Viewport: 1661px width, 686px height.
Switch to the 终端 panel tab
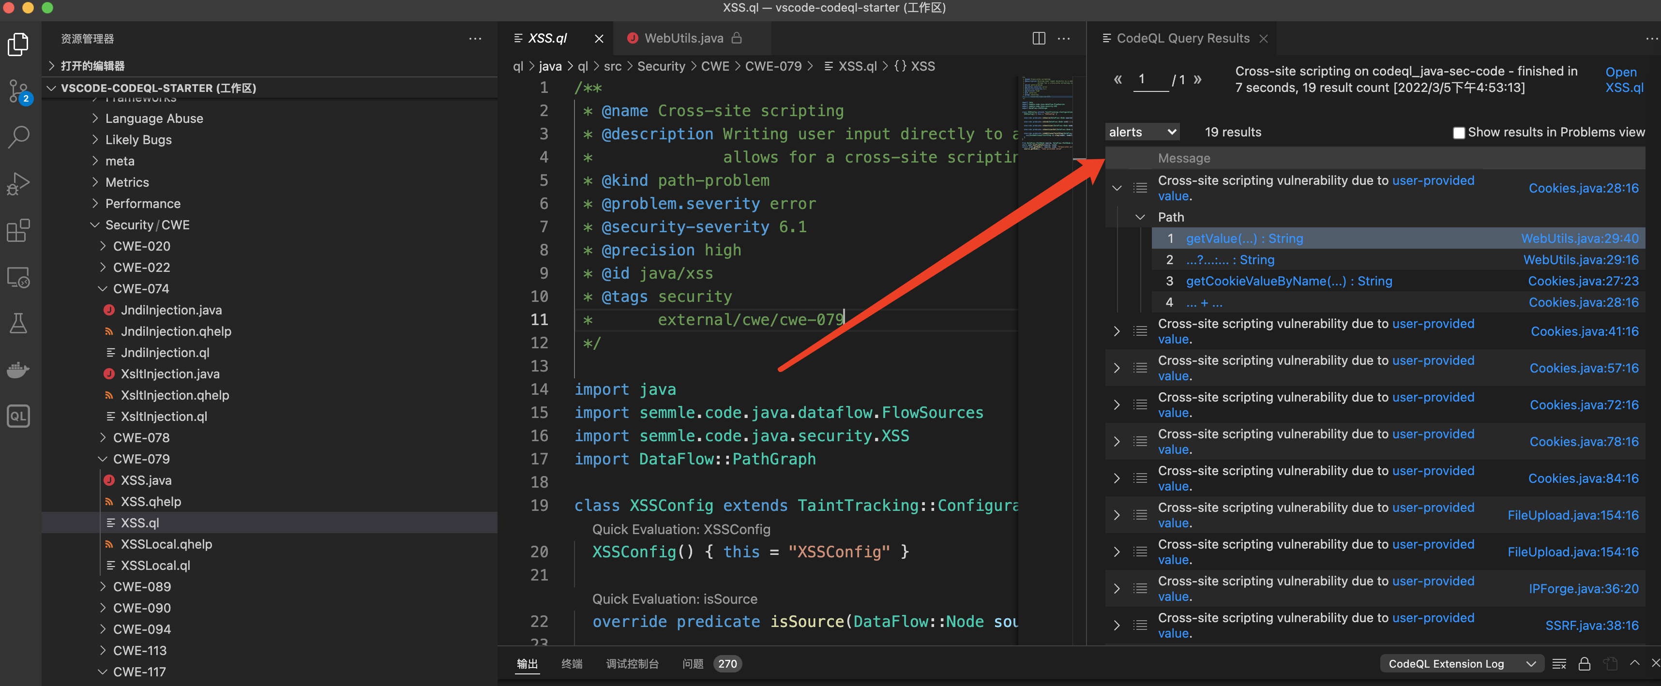[x=571, y=663]
